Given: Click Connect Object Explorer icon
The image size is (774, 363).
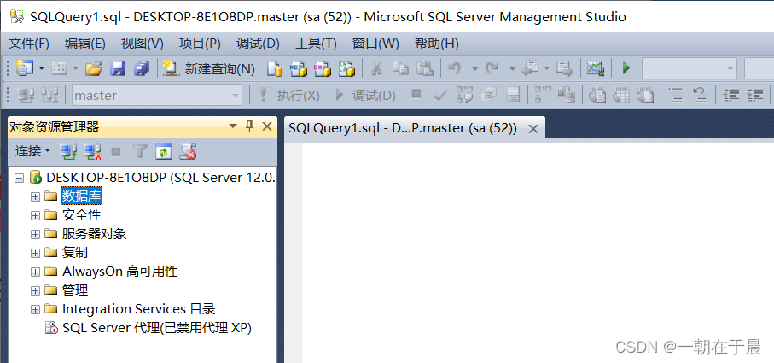Looking at the screenshot, I should (x=68, y=152).
